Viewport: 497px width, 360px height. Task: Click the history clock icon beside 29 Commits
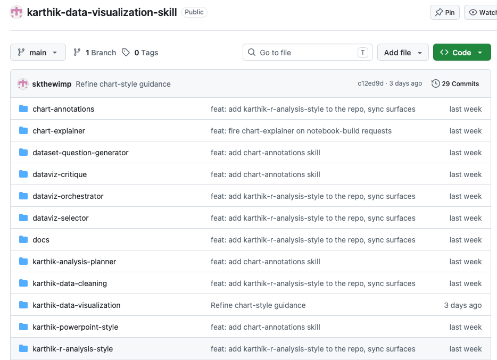[435, 83]
